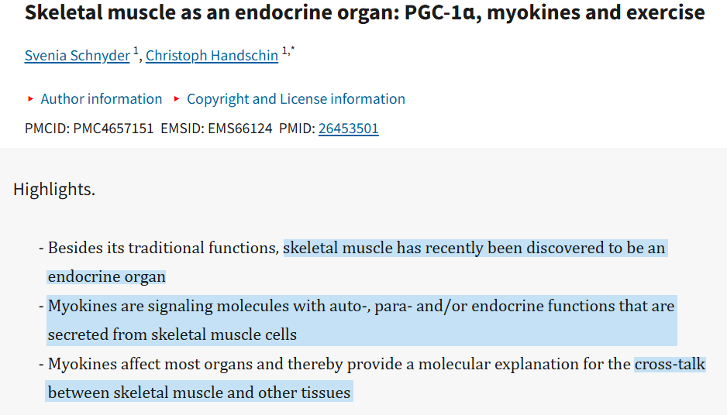727x415 pixels.
Task: Click highlighted 'endocrine organ' text
Action: pos(107,276)
